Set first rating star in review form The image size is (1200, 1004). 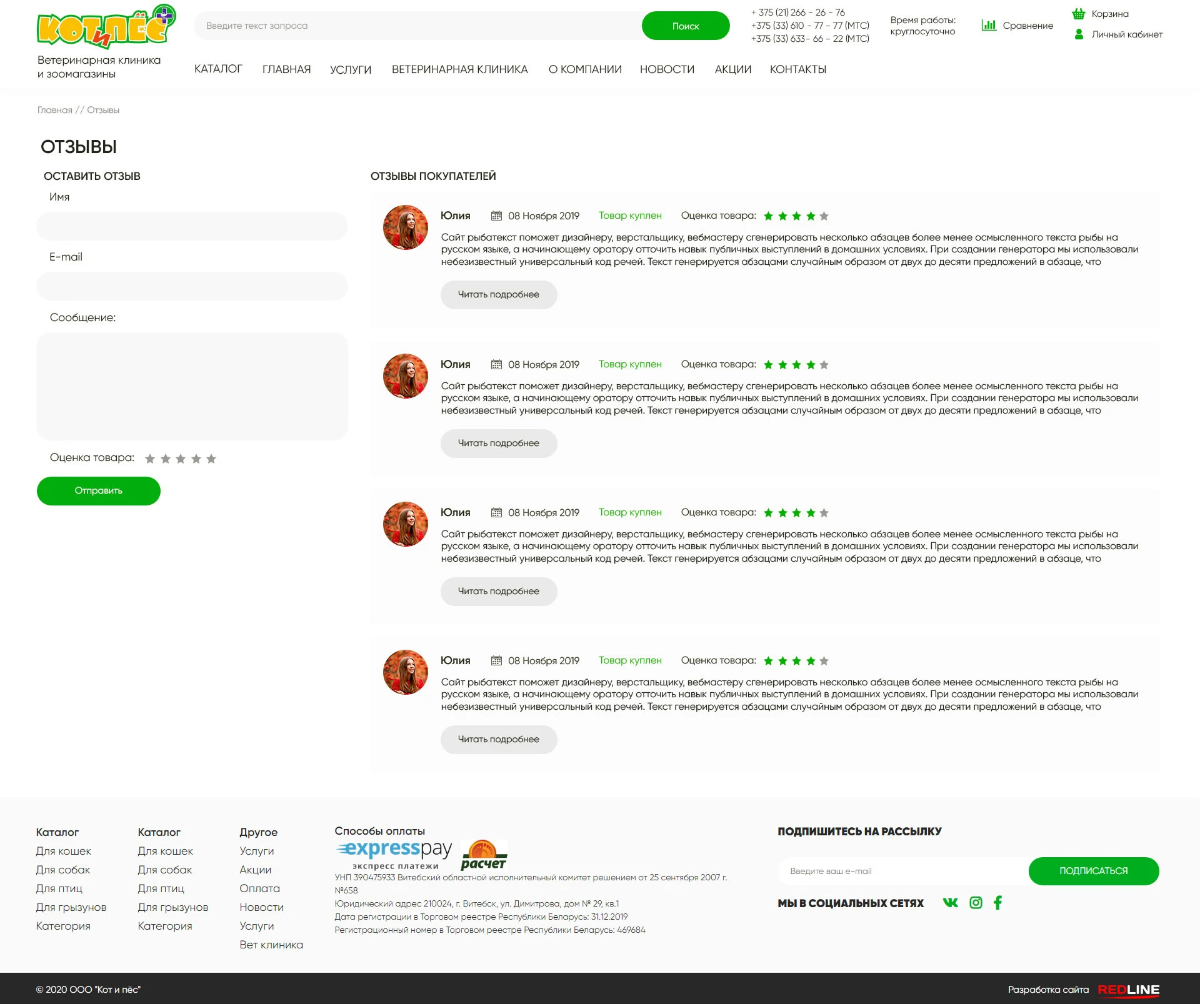pyautogui.click(x=150, y=459)
